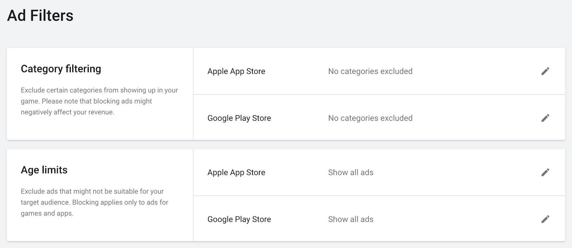This screenshot has height=248, width=572.
Task: Click the "games and apps." text line
Action: [x=47, y=214]
